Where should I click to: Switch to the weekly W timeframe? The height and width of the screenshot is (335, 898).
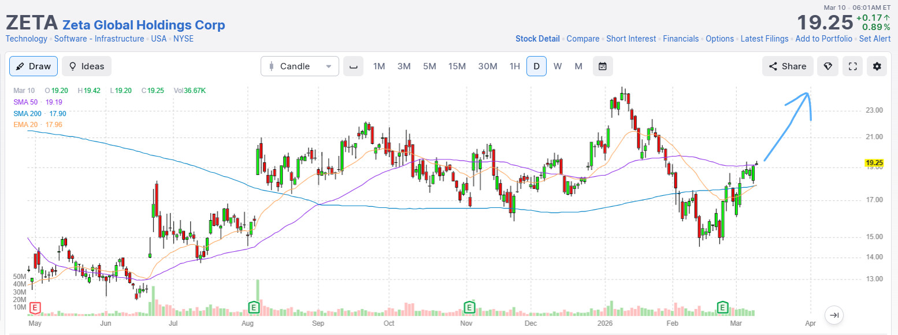pyautogui.click(x=558, y=66)
